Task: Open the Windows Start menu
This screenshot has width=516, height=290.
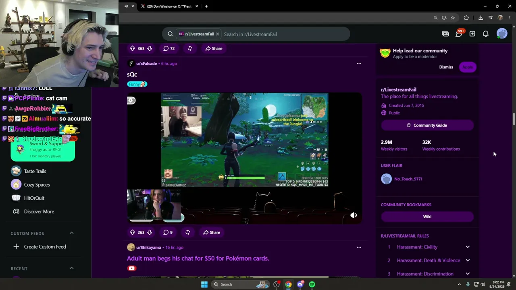Action: click(204, 284)
